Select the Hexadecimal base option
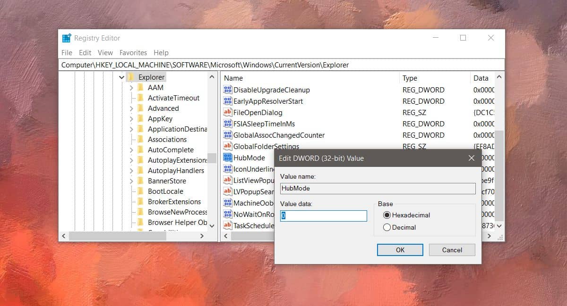This screenshot has width=567, height=306. (x=387, y=215)
